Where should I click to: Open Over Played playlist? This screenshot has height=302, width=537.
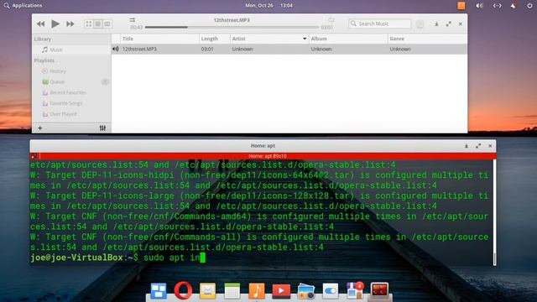(71, 114)
